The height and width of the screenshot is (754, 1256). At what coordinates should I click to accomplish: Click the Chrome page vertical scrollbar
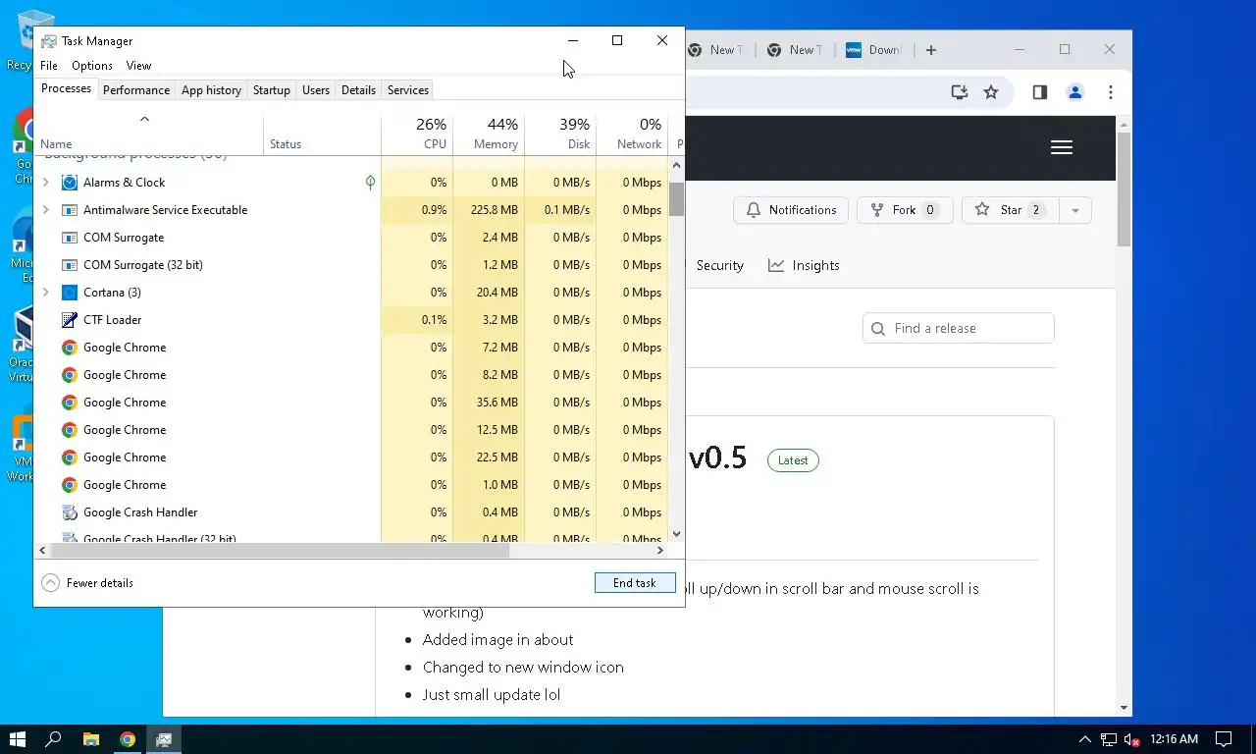pos(1124,188)
